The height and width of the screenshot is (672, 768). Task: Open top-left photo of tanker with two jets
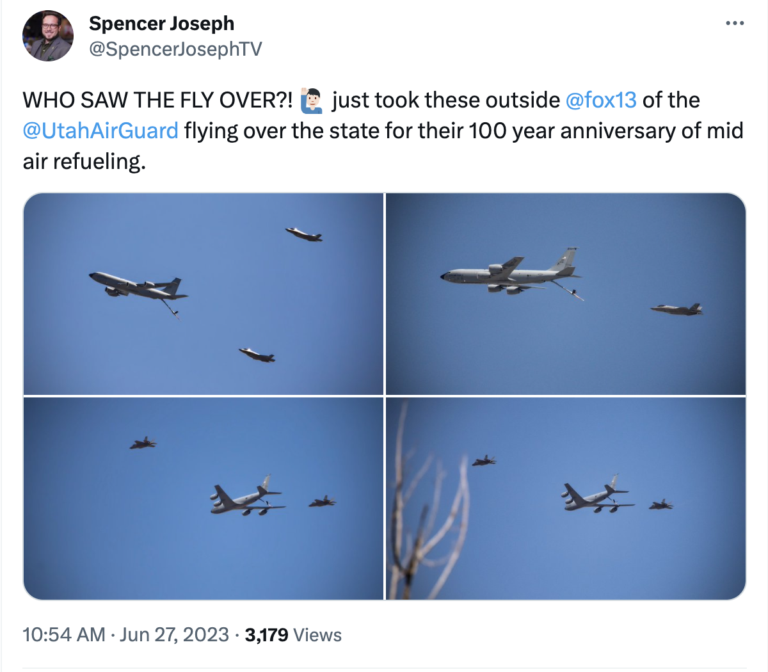(x=203, y=294)
